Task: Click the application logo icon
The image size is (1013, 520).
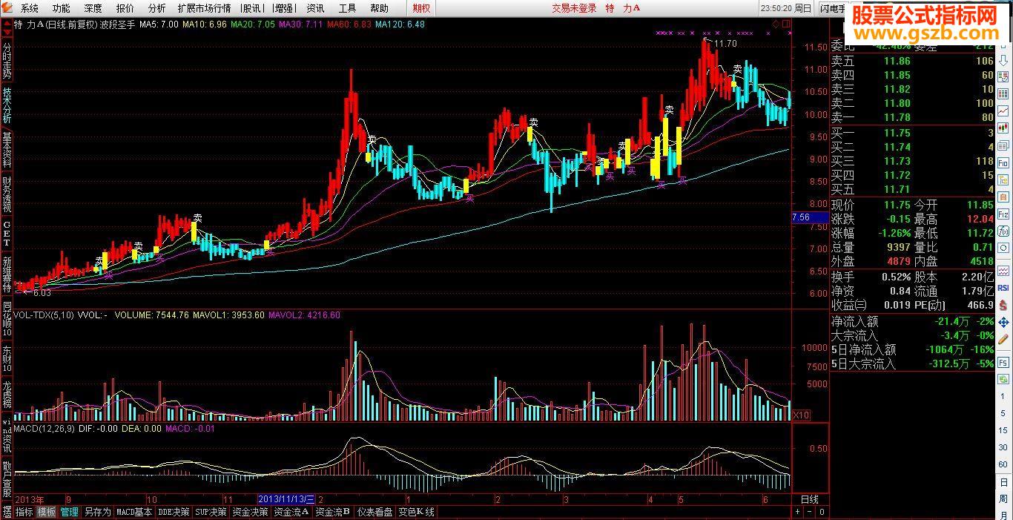Action: pos(7,8)
